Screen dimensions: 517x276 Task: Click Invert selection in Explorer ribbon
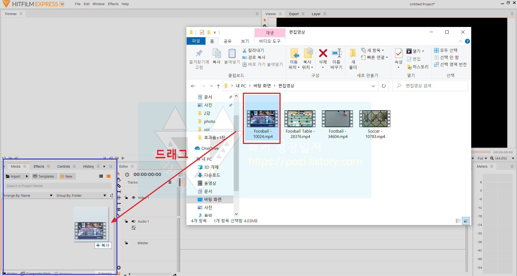450,64
